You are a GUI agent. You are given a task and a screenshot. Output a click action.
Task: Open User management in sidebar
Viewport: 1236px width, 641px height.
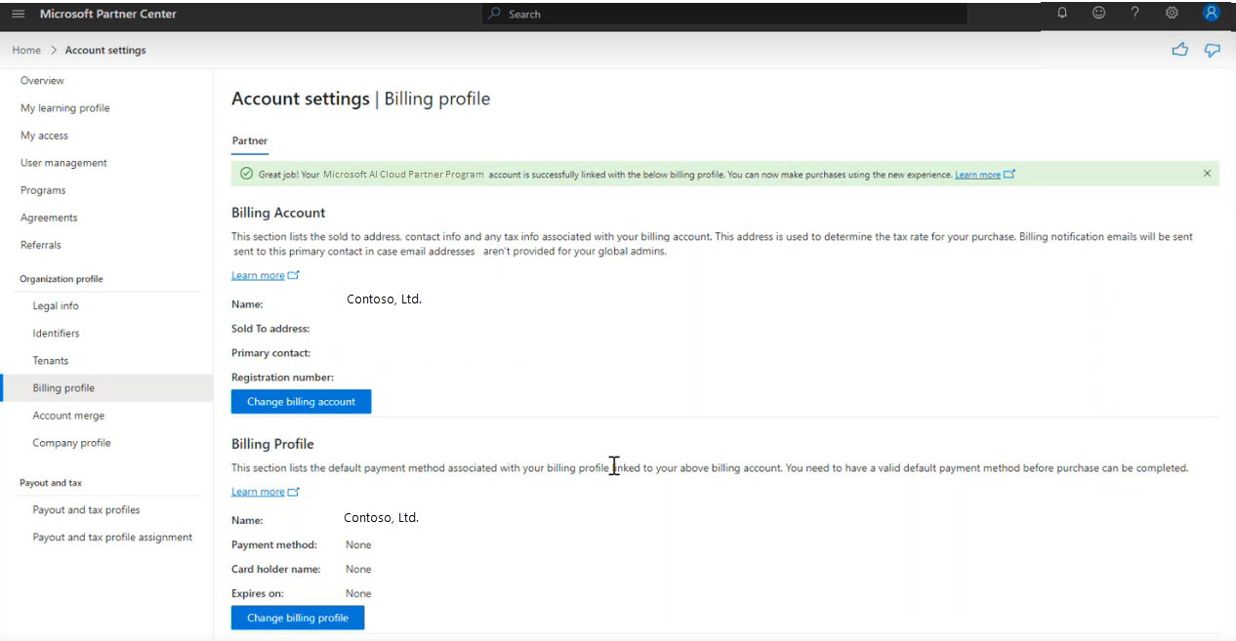point(63,163)
